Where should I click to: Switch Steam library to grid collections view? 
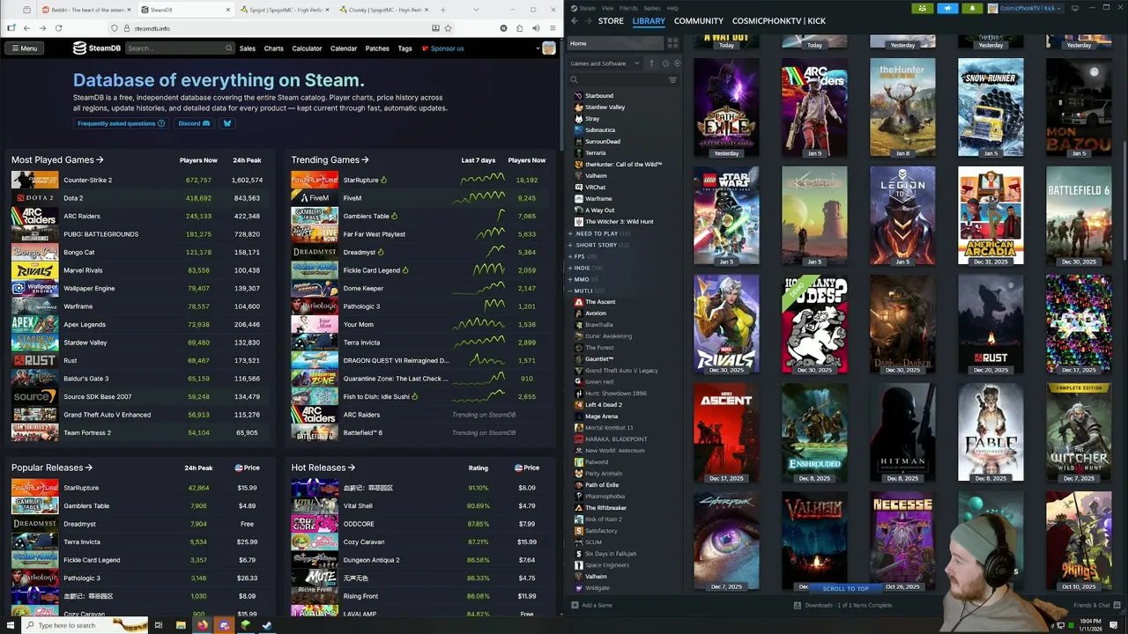coord(672,43)
